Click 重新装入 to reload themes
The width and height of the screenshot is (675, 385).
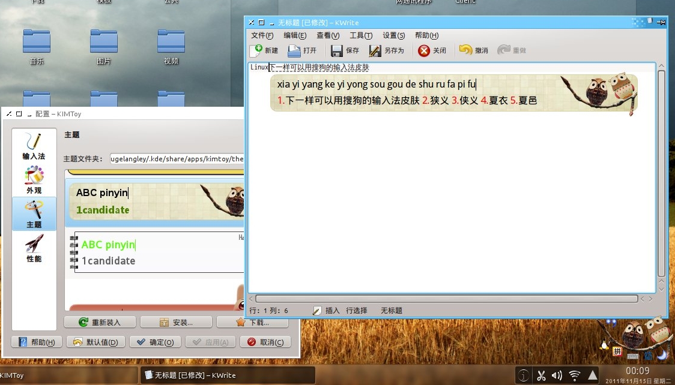tap(100, 322)
